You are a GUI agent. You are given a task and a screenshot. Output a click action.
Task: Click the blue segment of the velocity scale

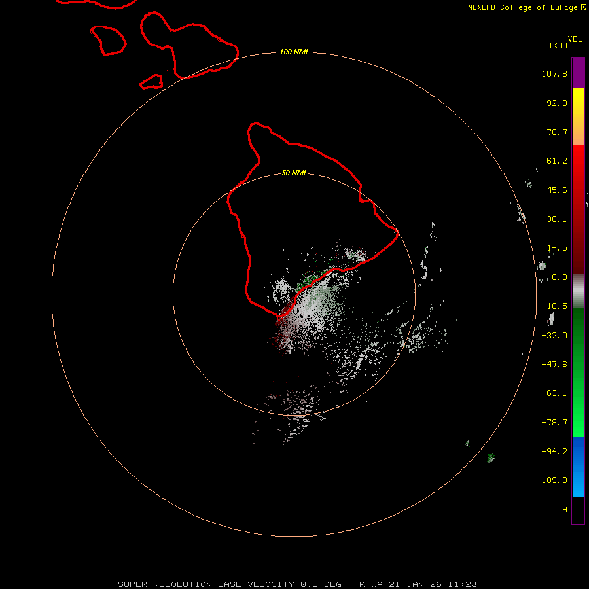[x=578, y=467]
